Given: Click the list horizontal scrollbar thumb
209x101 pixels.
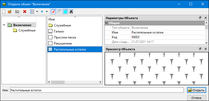Looking at the screenshot, I should (x=58, y=82).
